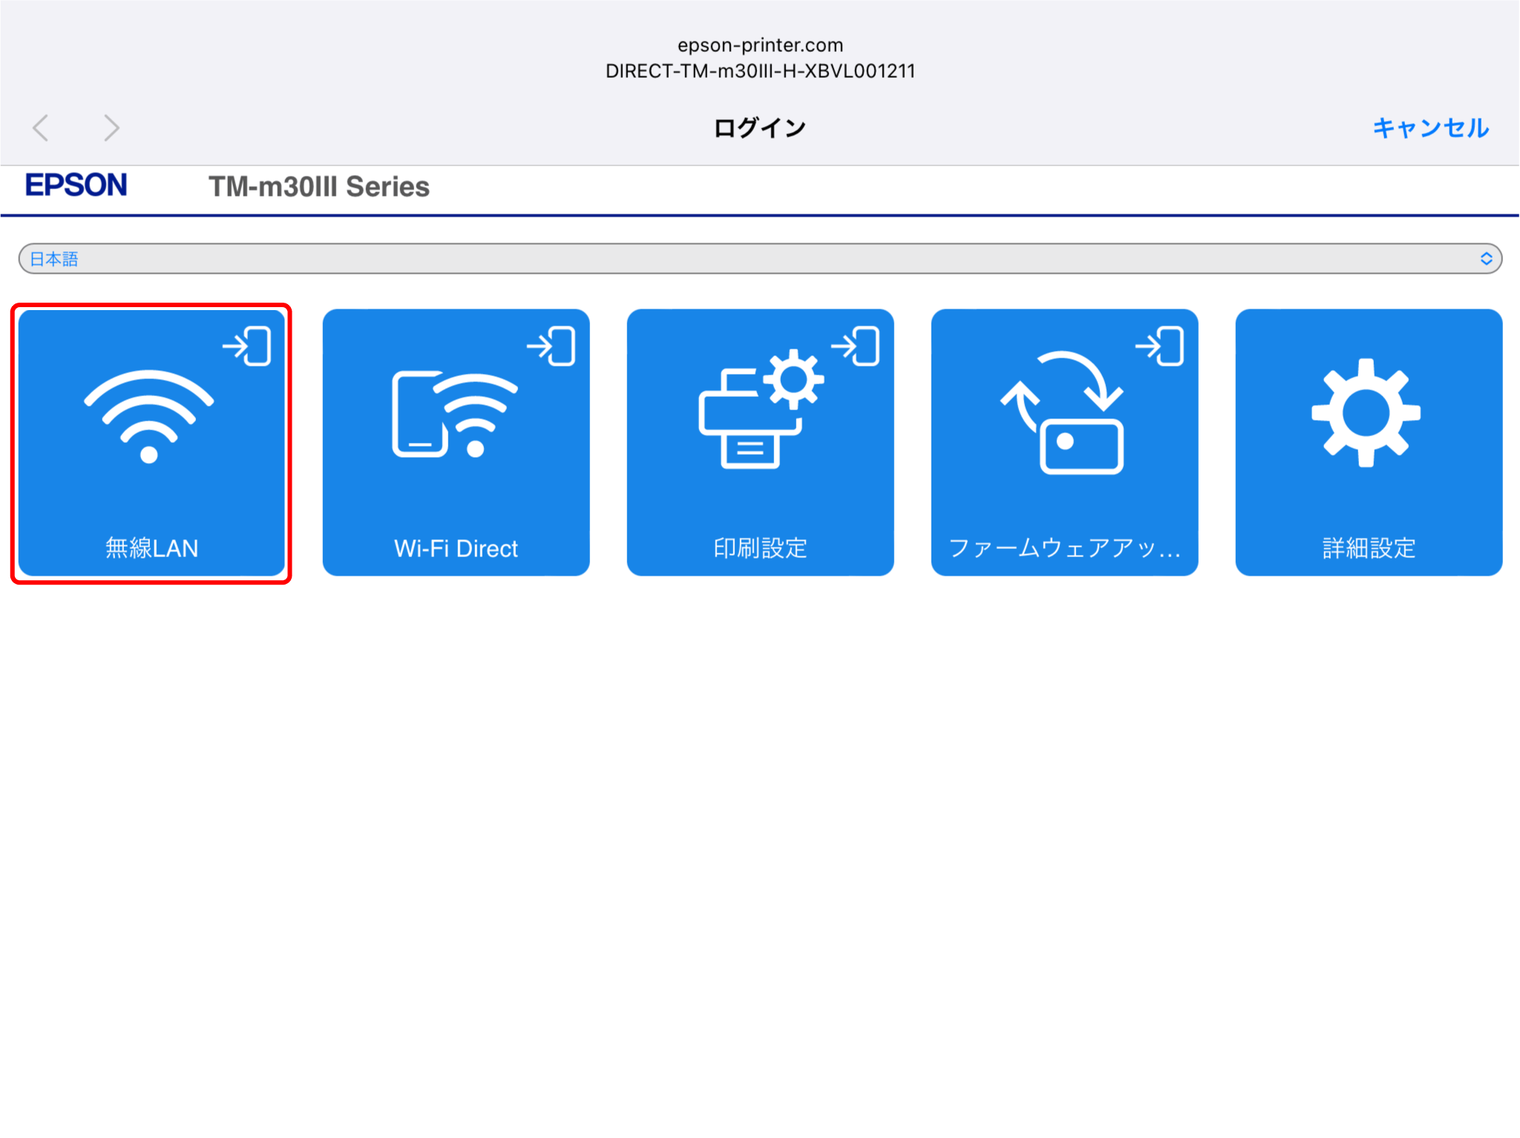Select the Wi-Fi Direct tile
1520x1138 pixels.
pyautogui.click(x=456, y=444)
